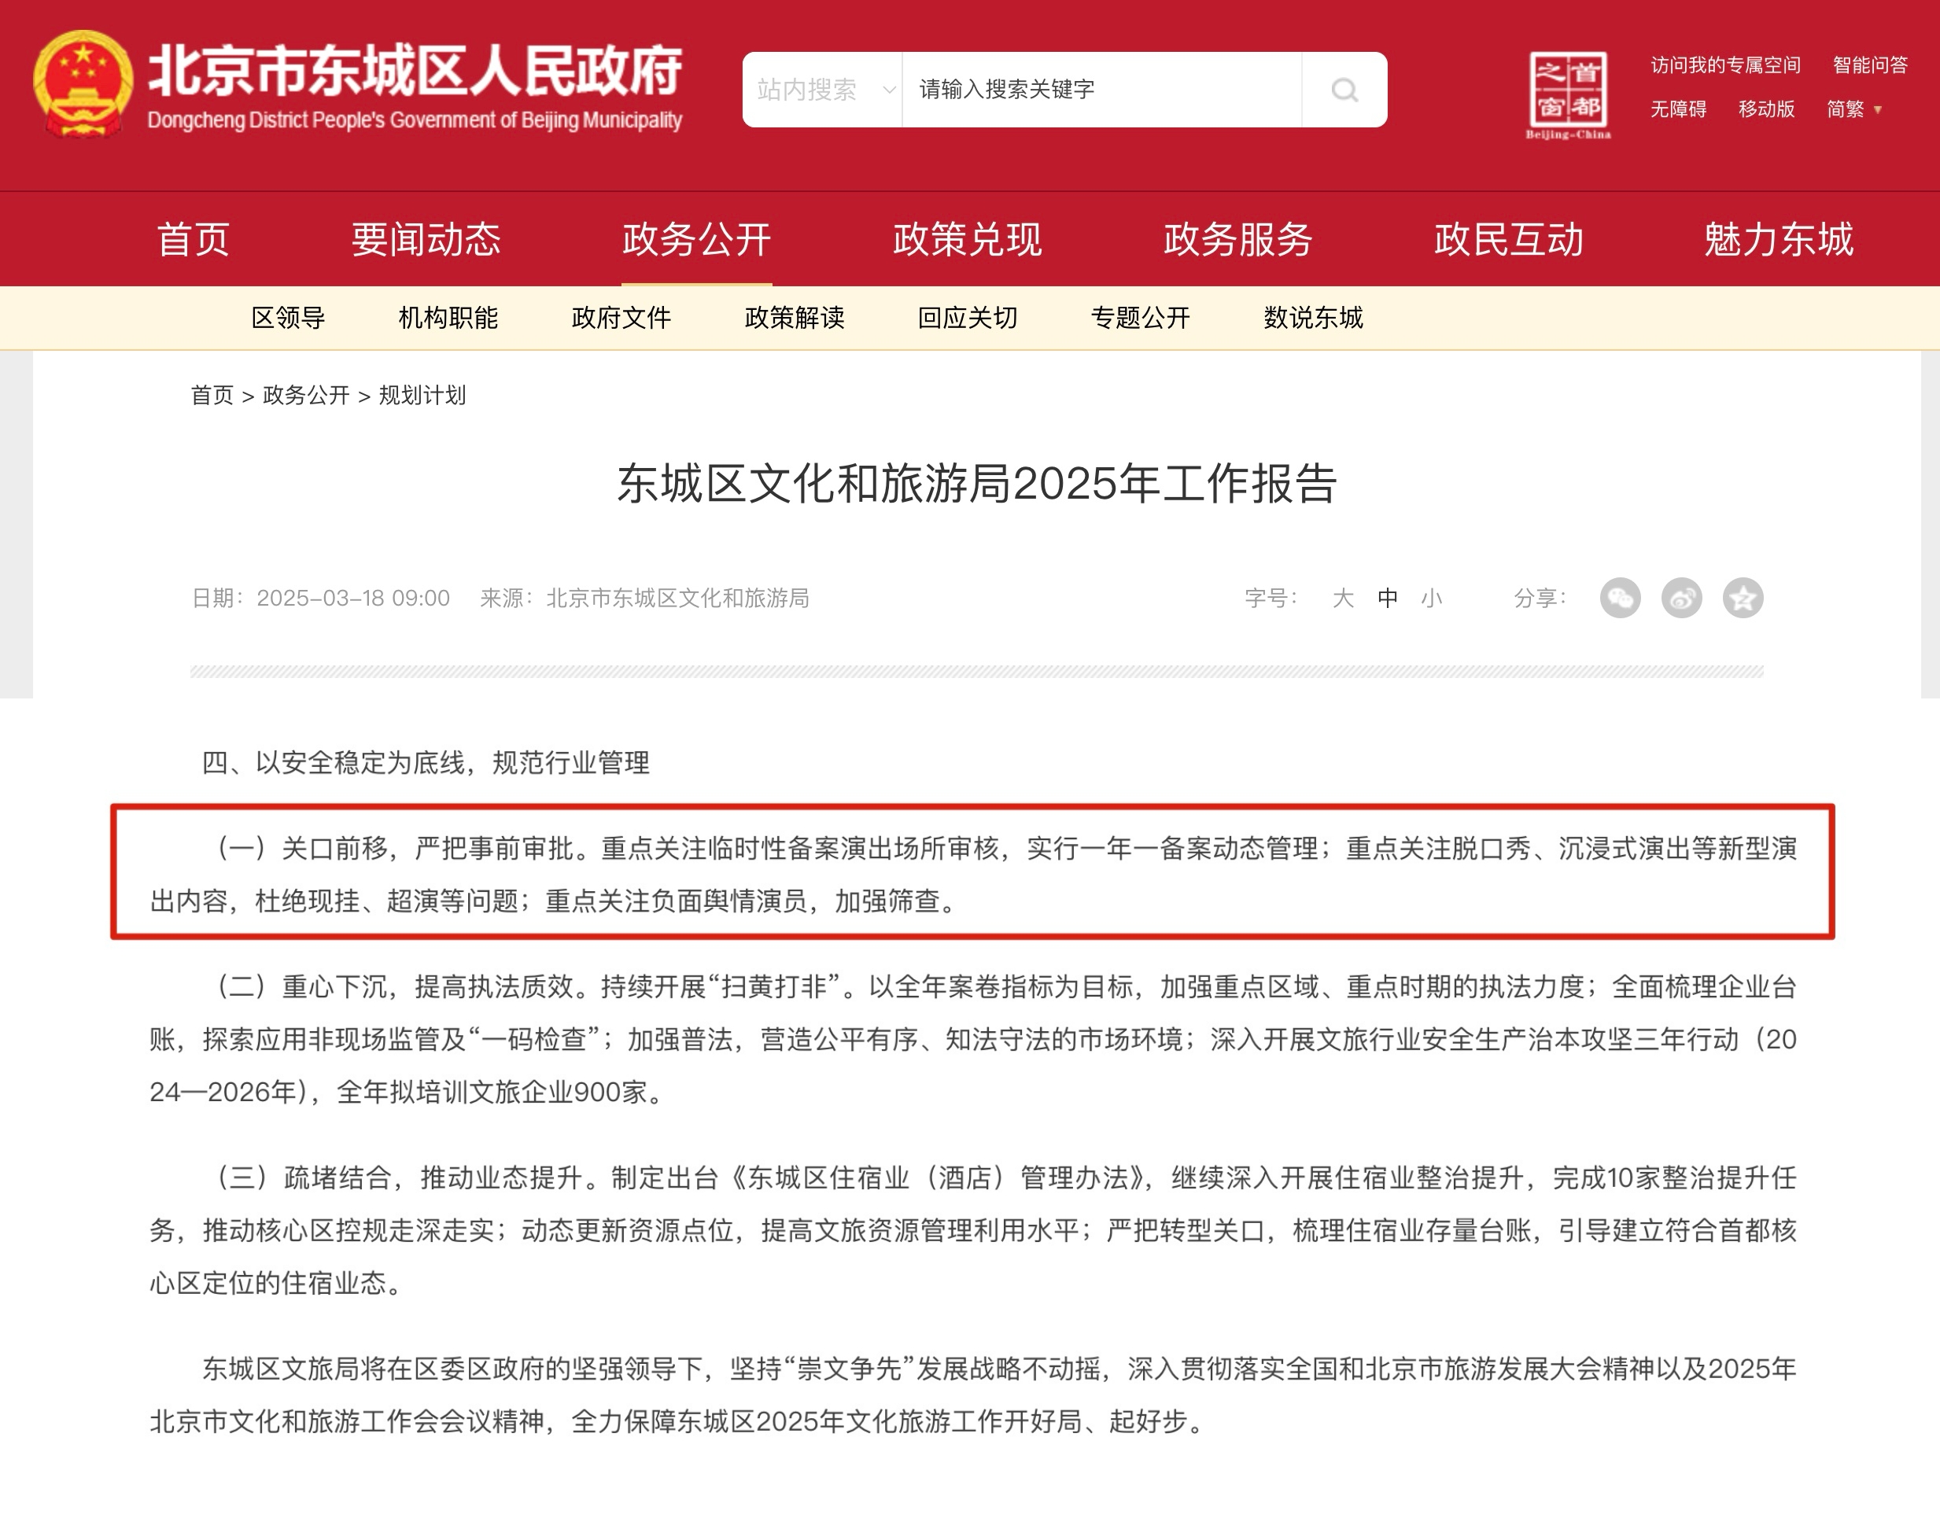The width and height of the screenshot is (1940, 1522).
Task: Click the search magnifier icon
Action: click(1344, 90)
